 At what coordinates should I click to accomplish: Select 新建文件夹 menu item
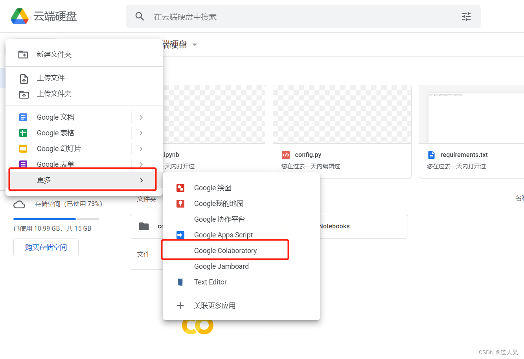point(84,55)
